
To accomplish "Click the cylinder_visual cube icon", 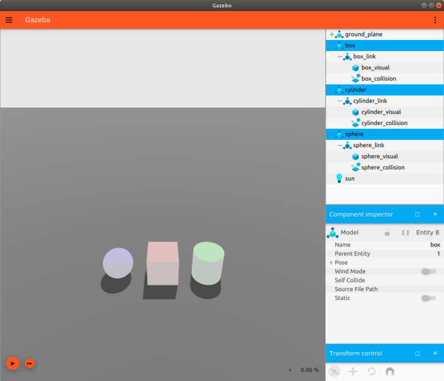I will point(355,112).
